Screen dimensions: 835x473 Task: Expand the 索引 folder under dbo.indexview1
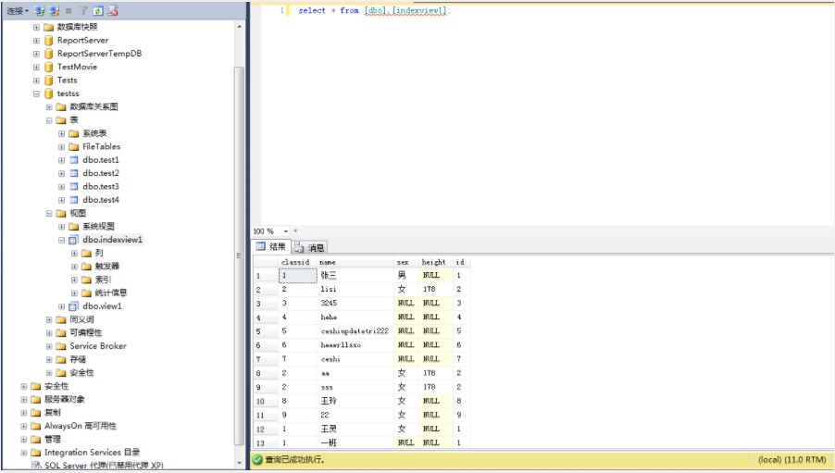(75, 280)
